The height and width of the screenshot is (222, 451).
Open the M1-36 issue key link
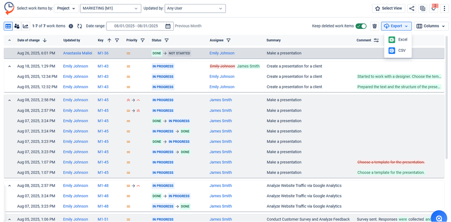(103, 53)
